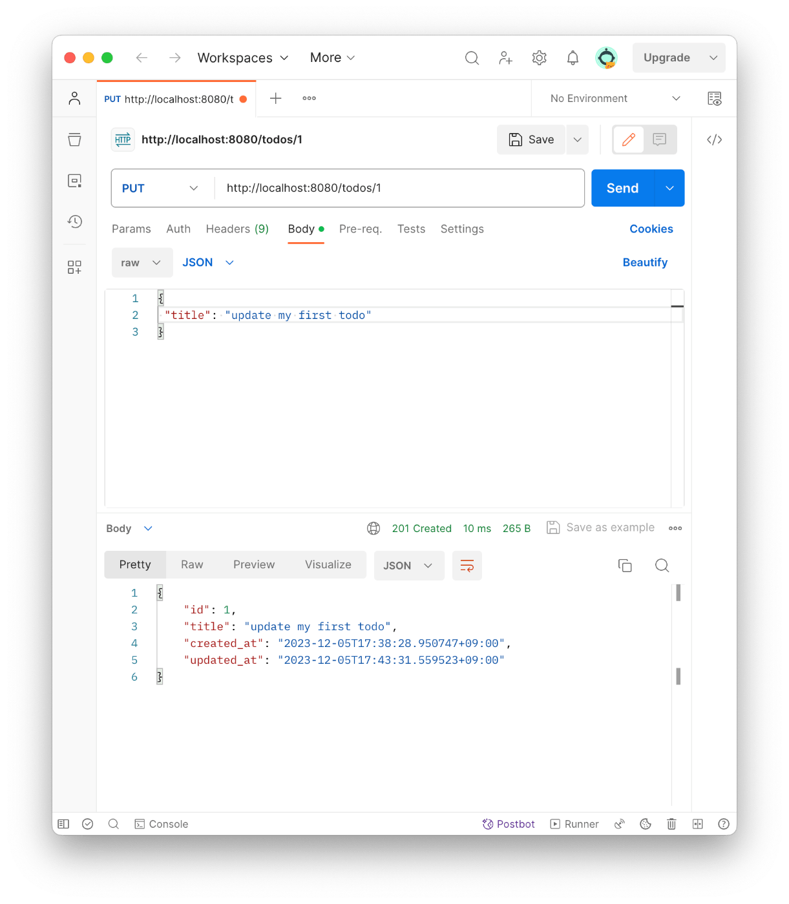Add a new request tab with plus
This screenshot has height=904, width=789.
pos(276,98)
